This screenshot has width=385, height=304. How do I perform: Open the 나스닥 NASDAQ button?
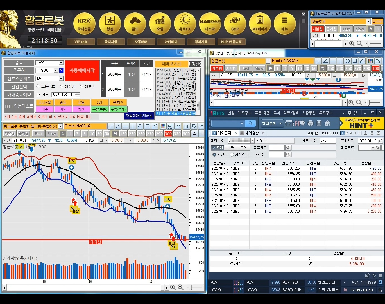coord(210,24)
